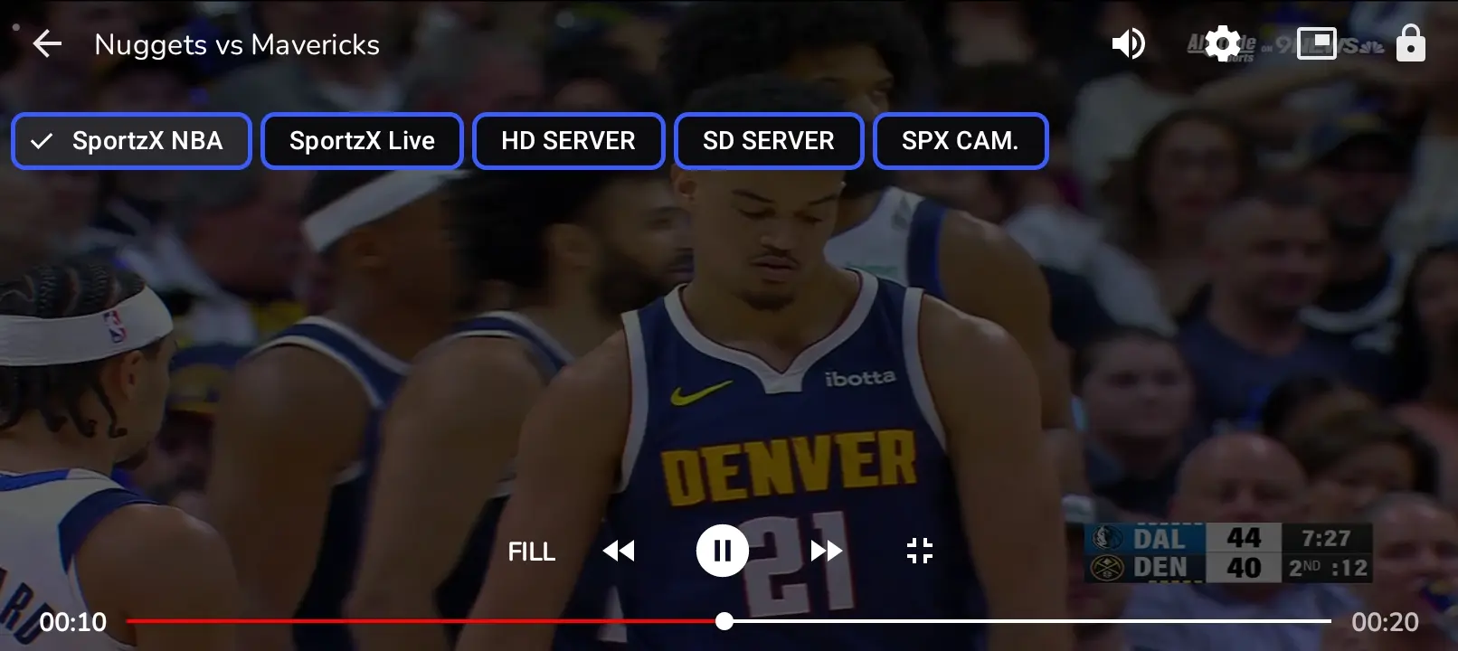Switch to HD SERVER stream

568,141
